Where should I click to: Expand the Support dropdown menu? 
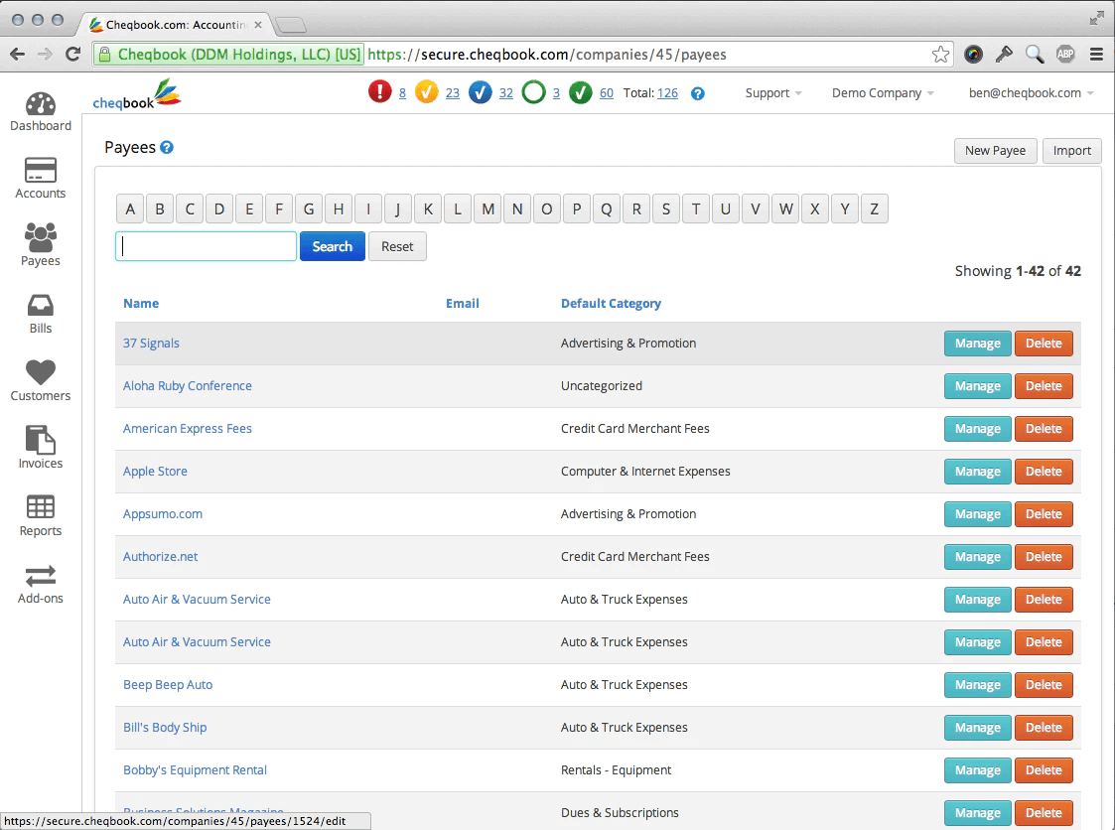[773, 93]
